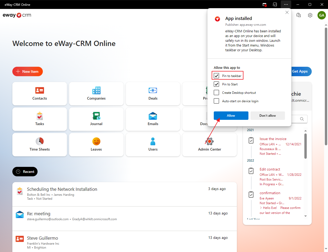328x252 pixels.
Task: Click the email icon for Re: meeting
Action: coord(20,215)
